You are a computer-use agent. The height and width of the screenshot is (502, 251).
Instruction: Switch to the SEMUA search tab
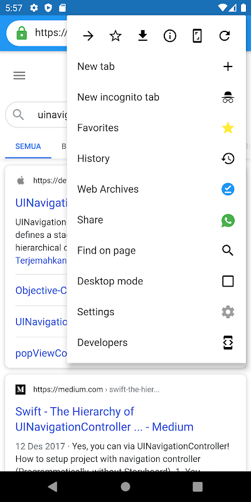(28, 147)
